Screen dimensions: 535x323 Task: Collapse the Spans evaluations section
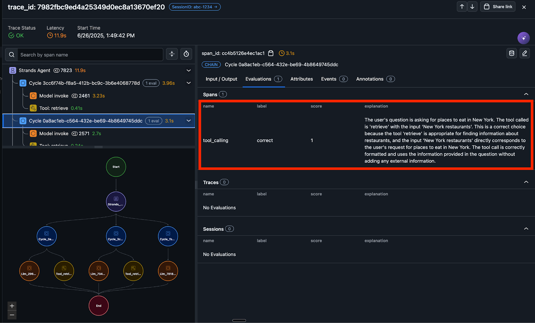pyautogui.click(x=526, y=94)
